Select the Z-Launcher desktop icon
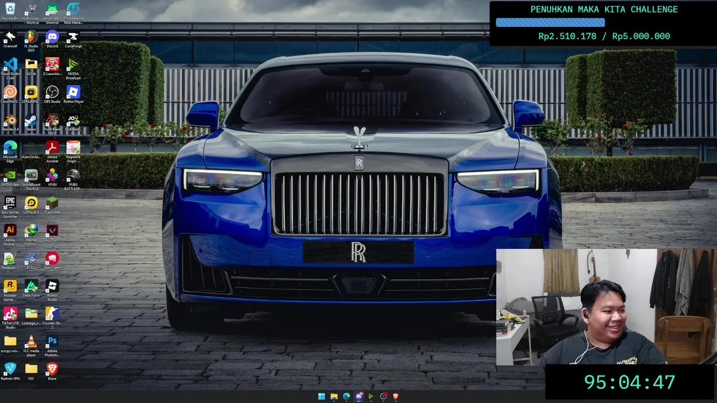Image resolution: width=717 pixels, height=403 pixels. 52,67
